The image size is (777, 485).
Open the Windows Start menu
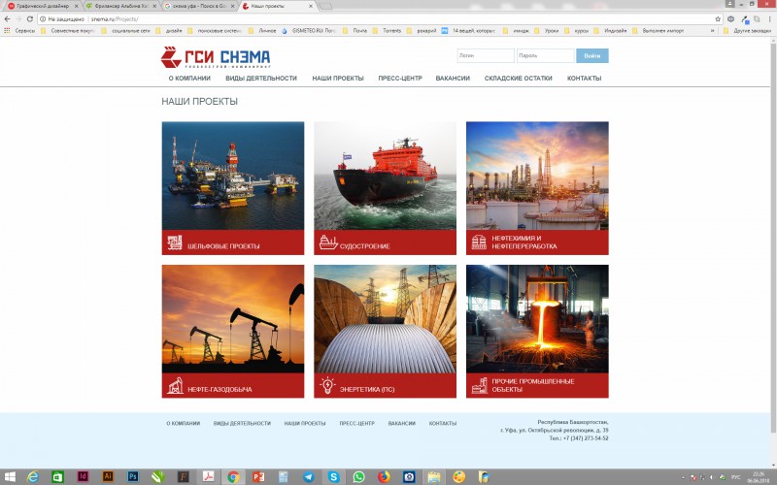click(9, 477)
